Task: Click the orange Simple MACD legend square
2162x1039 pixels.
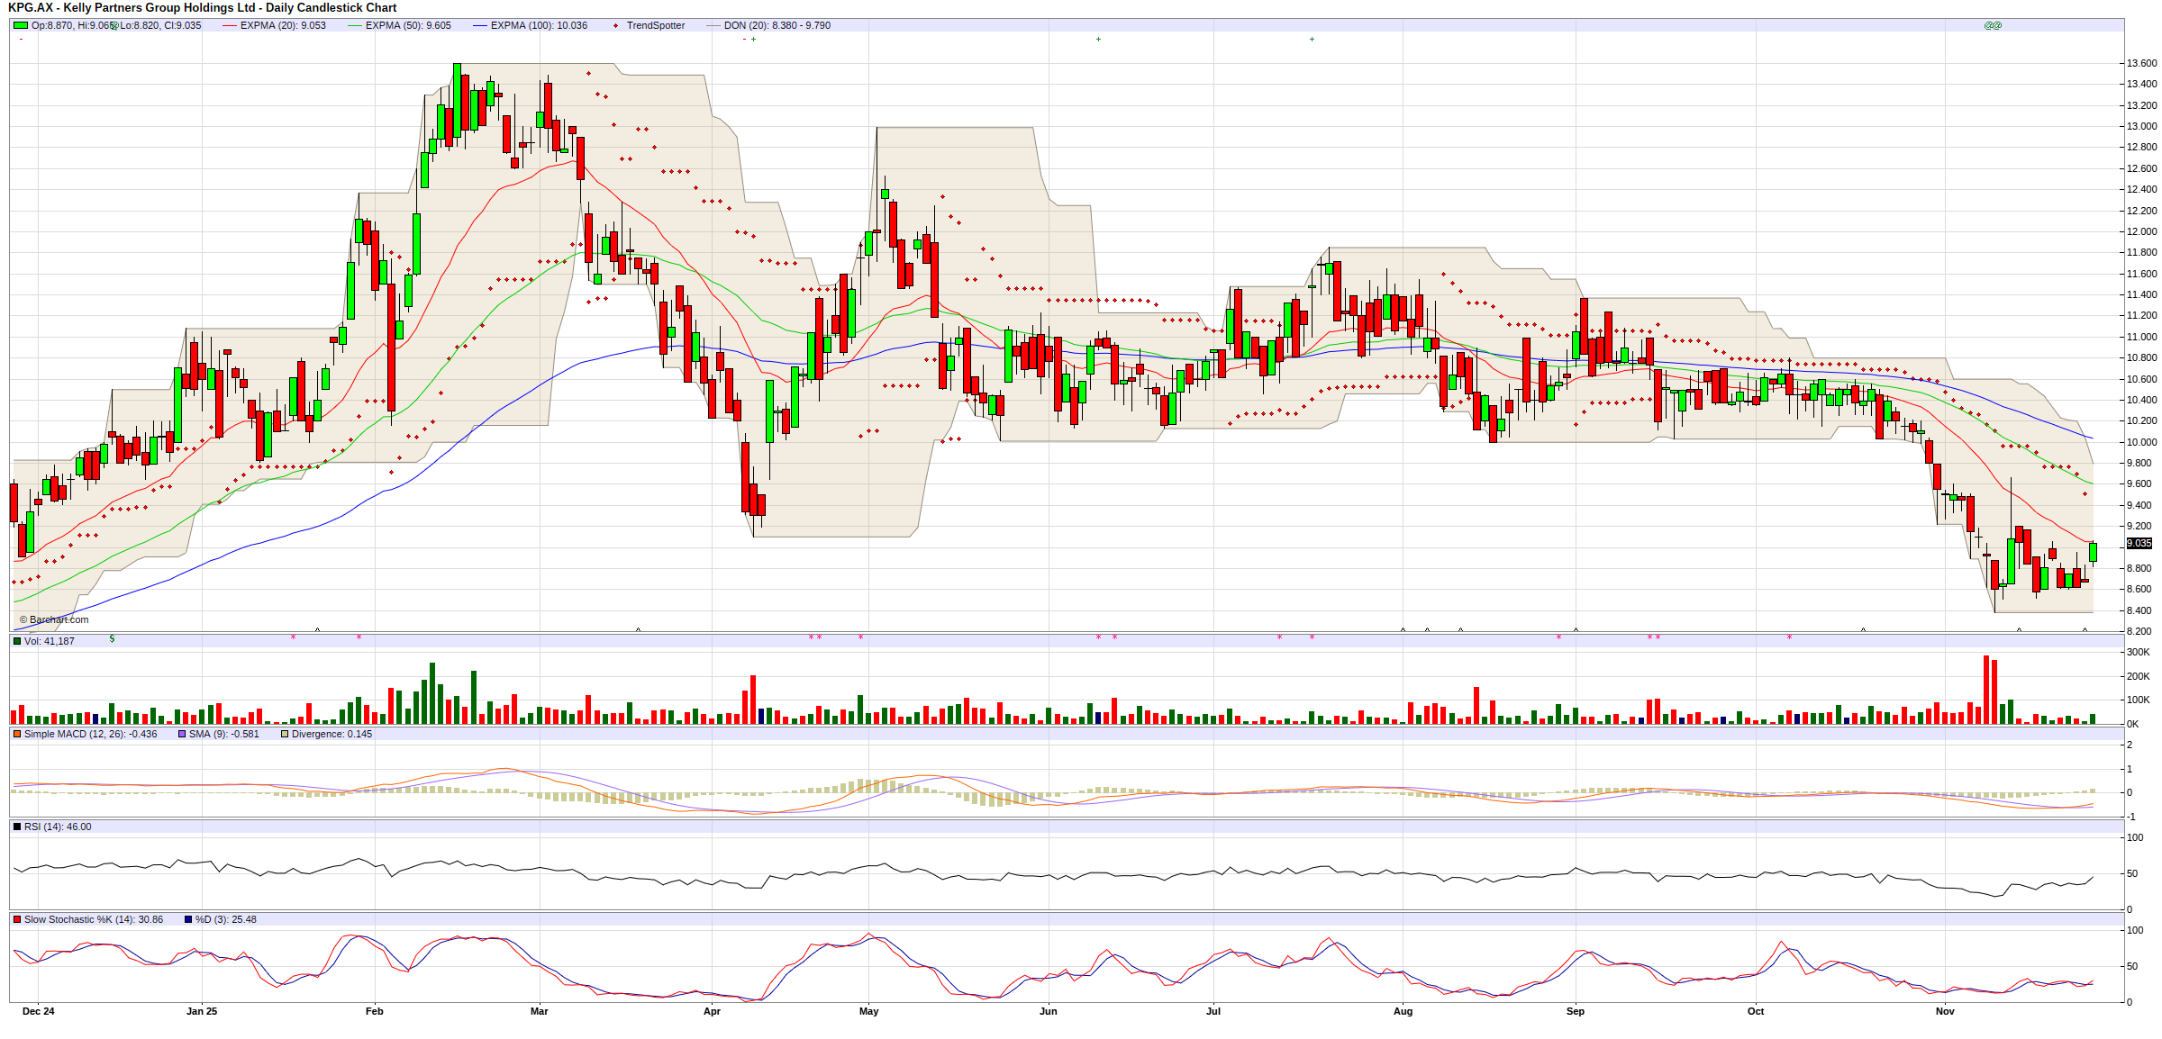Action: tap(17, 734)
